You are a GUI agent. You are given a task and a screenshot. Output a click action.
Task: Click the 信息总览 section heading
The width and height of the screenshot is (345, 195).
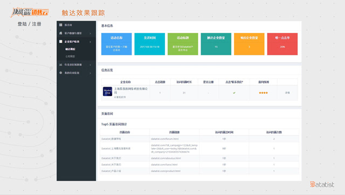tap(107, 70)
